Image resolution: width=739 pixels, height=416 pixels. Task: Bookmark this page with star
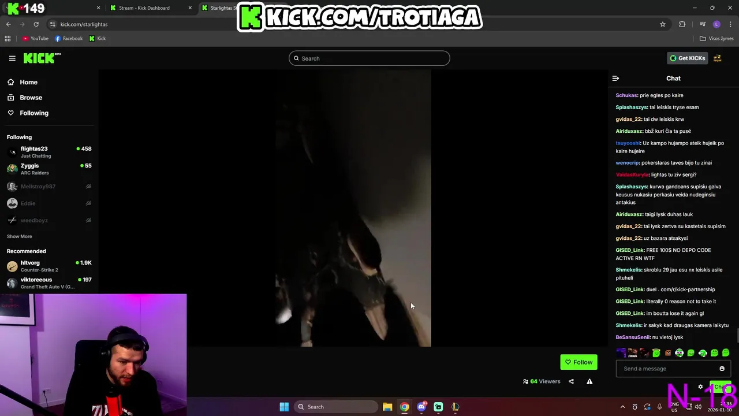pos(663,24)
